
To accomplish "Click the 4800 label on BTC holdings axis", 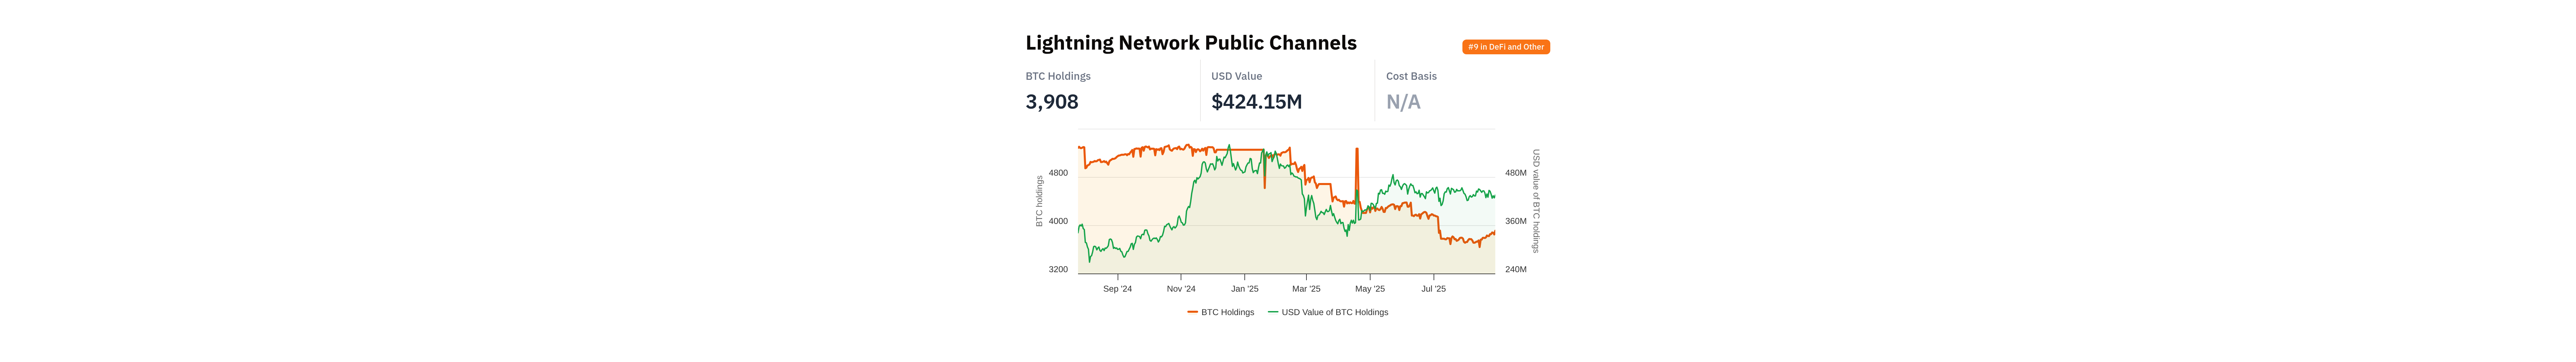I will pyautogui.click(x=1058, y=173).
